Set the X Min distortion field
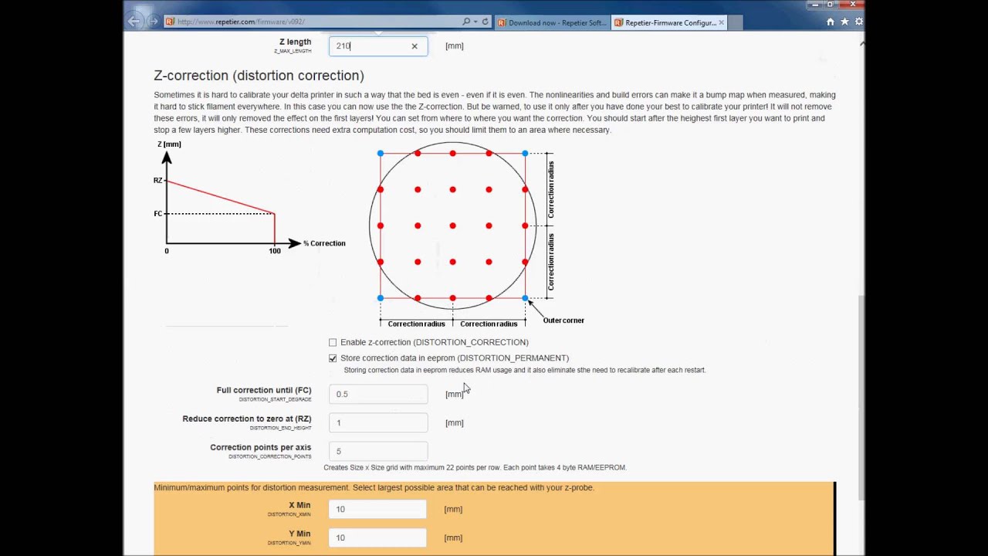The height and width of the screenshot is (556, 988). tap(377, 509)
